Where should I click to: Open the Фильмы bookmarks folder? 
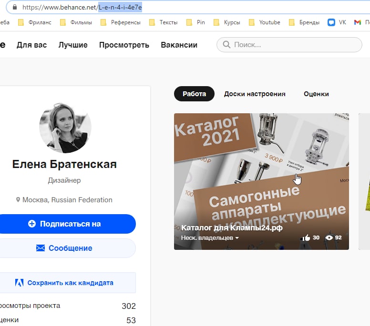pos(76,22)
